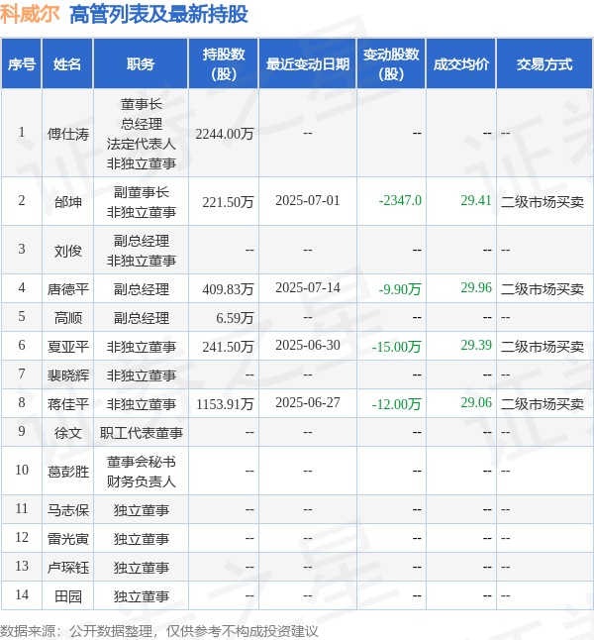Click the 变动股数(股) column header
This screenshot has height=640, width=594.
pos(391,64)
